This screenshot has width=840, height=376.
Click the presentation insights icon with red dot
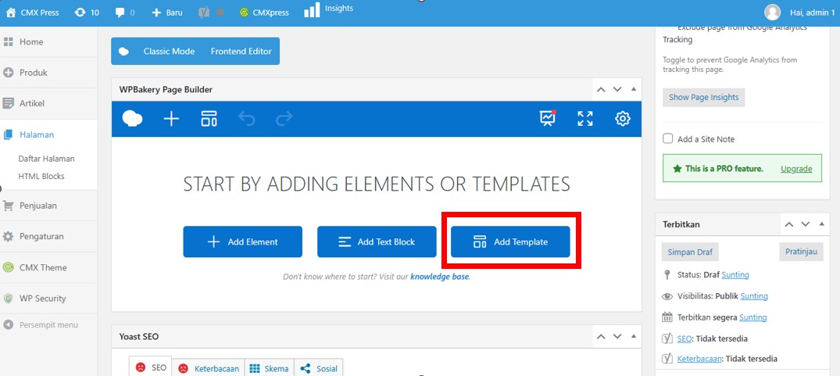tap(548, 118)
